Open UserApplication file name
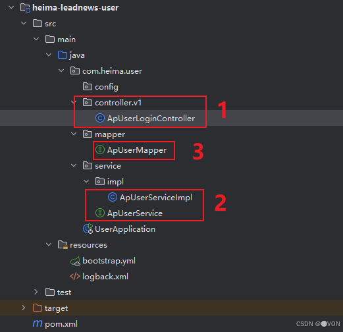The image size is (343, 332). tap(125, 229)
